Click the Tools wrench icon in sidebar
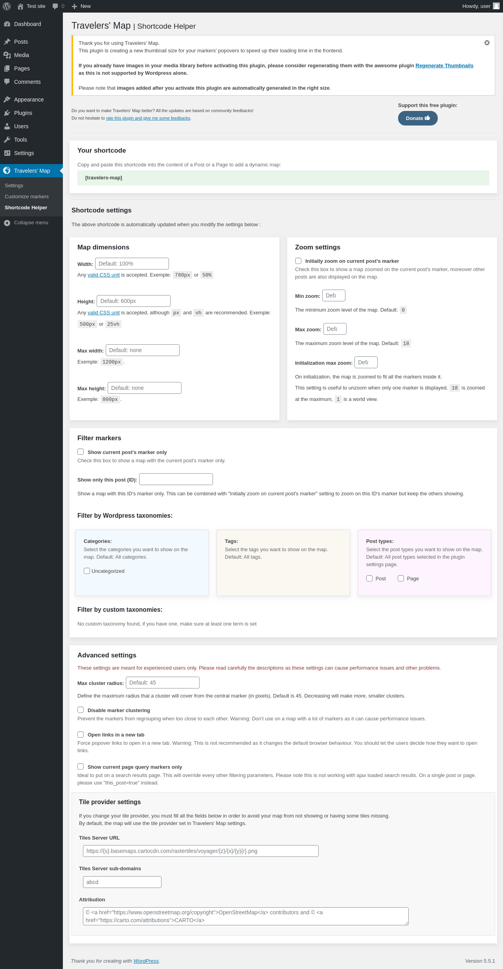 (x=7, y=140)
